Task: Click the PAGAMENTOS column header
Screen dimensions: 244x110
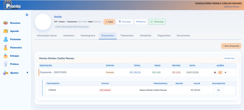Action: (x=219, y=83)
